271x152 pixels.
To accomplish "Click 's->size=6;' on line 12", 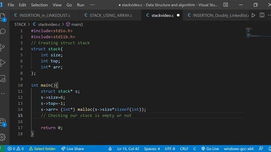I will point(53,98).
